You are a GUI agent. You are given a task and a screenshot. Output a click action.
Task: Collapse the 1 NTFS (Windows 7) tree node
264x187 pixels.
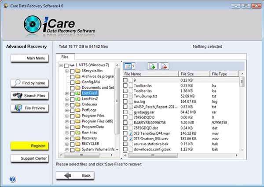click(61, 65)
